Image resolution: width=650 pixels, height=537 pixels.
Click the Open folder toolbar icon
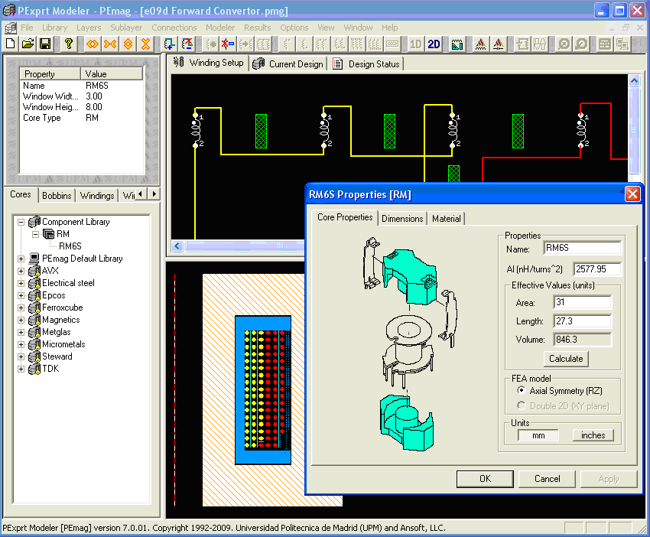(x=28, y=44)
